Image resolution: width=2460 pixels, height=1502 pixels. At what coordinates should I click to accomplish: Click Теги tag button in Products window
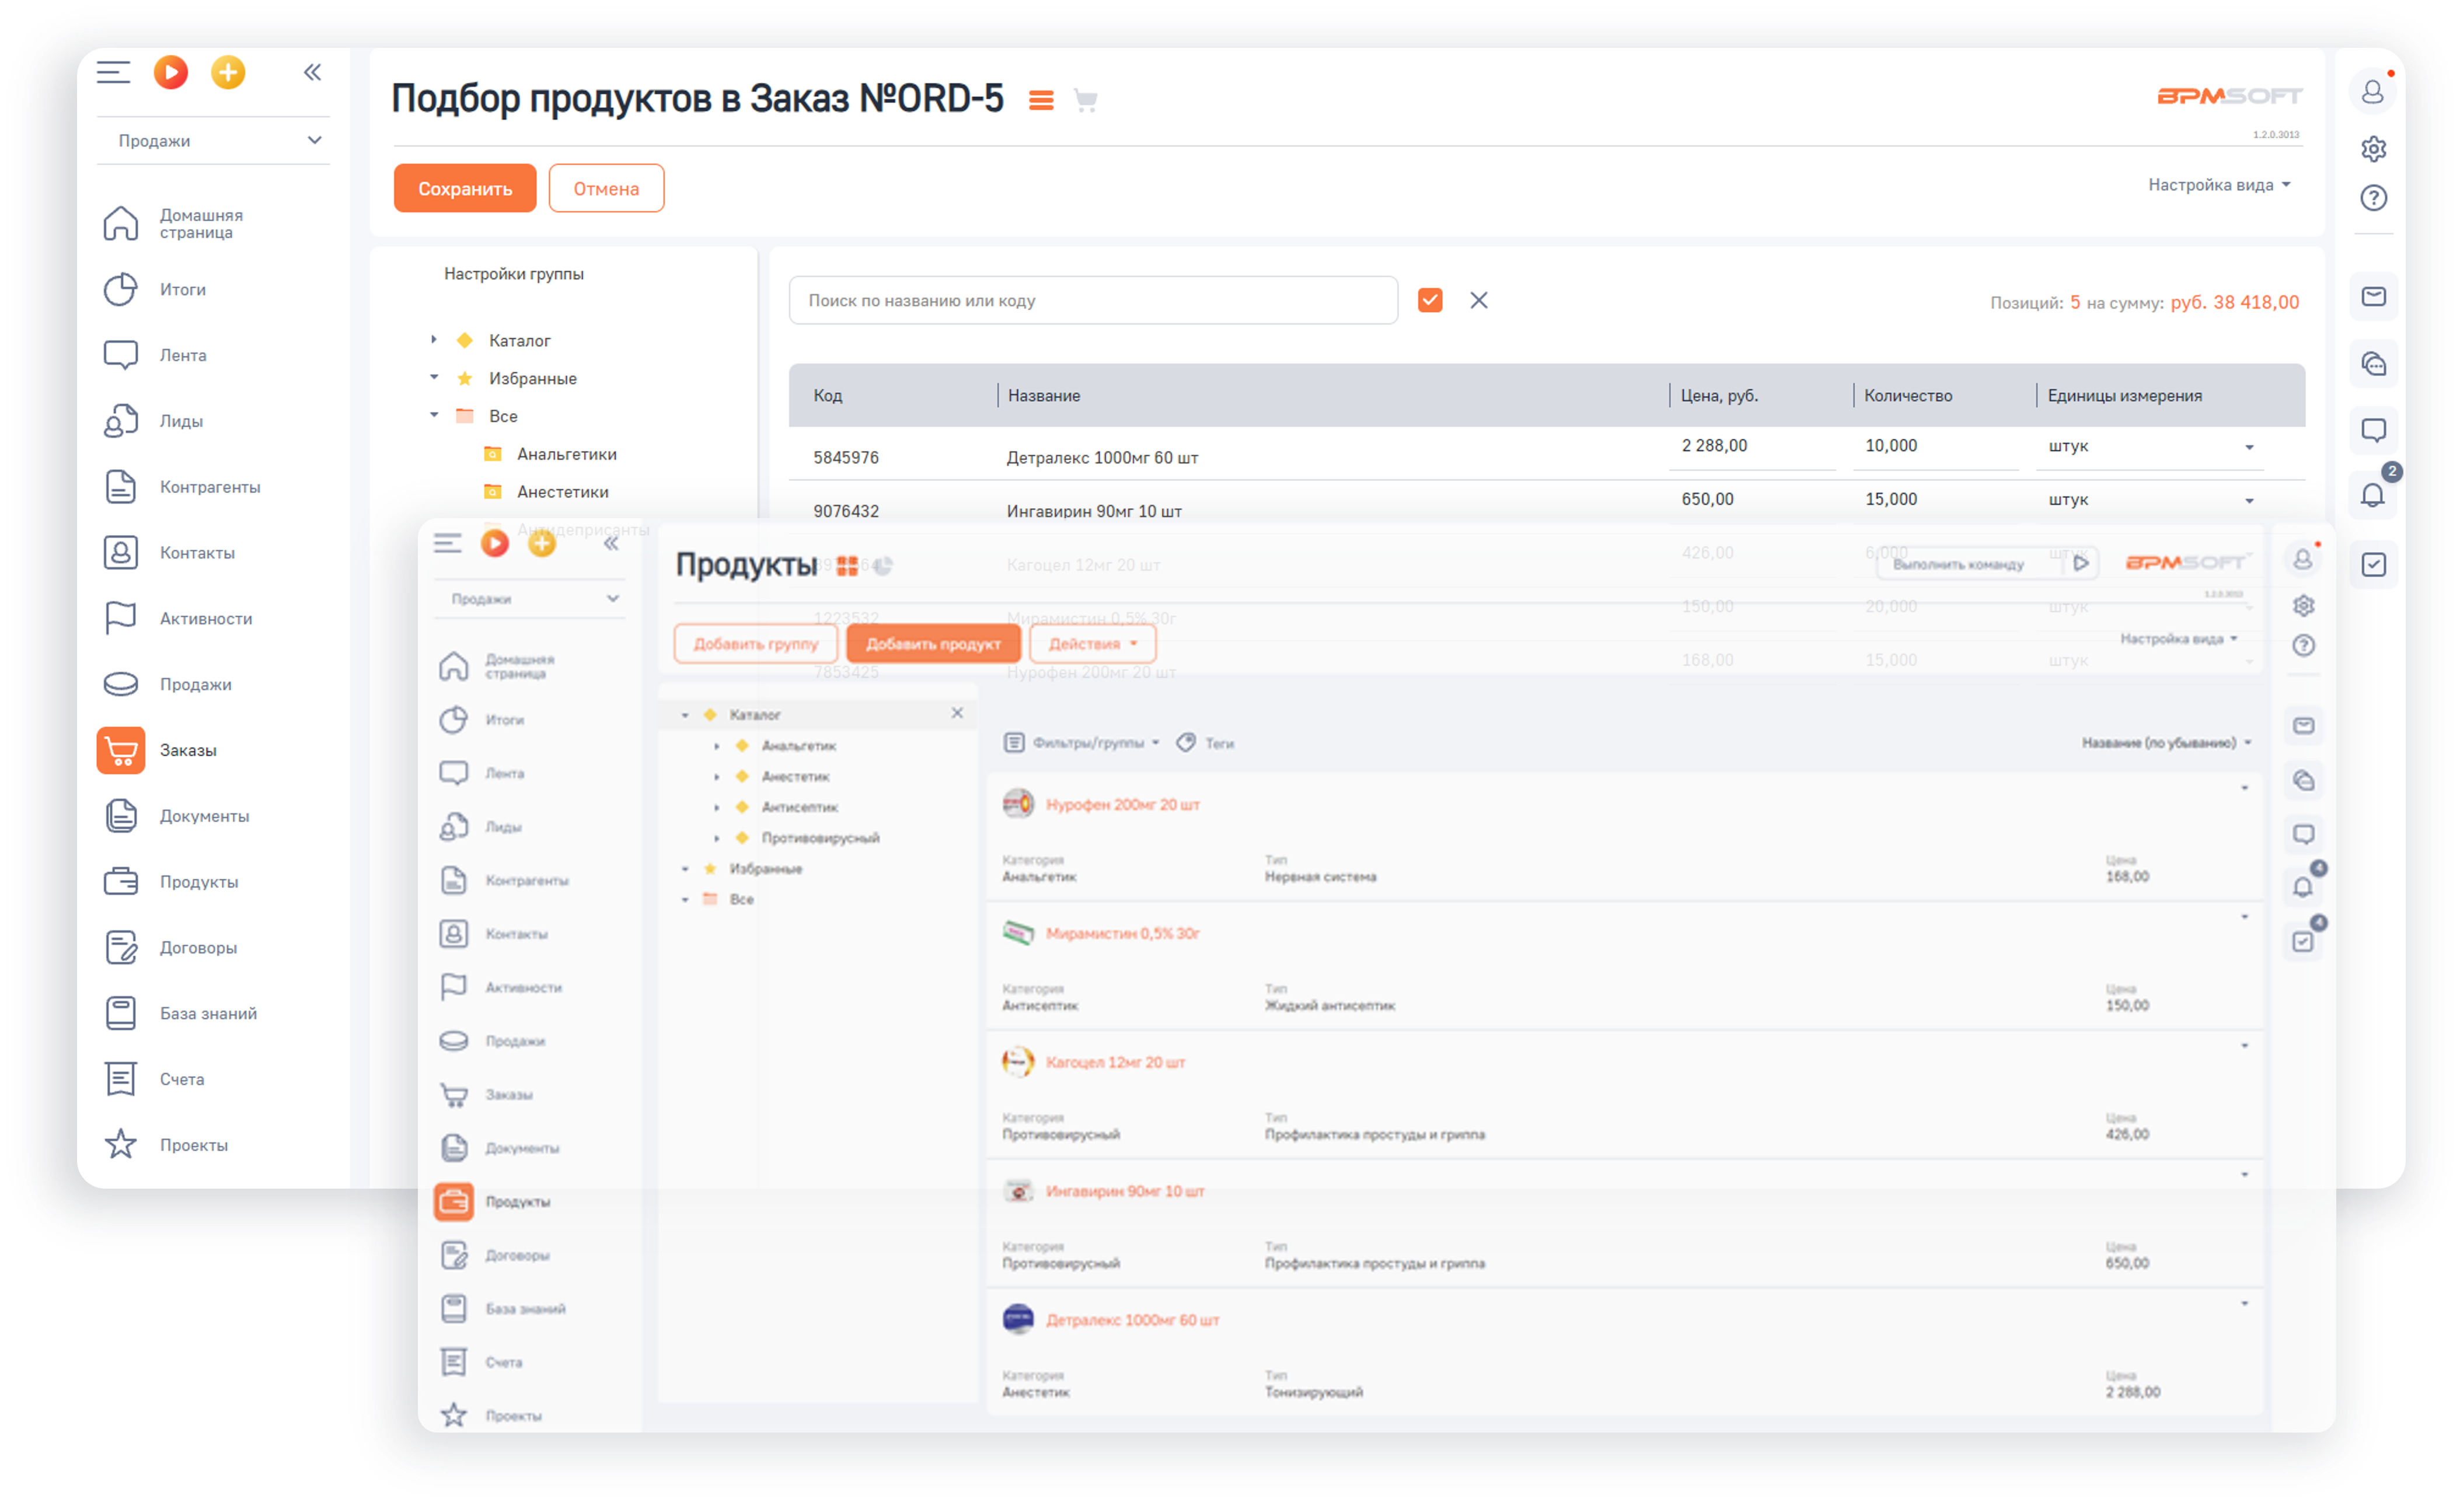pyautogui.click(x=1206, y=742)
